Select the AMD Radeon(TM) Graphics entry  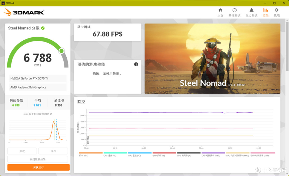(x=38, y=87)
